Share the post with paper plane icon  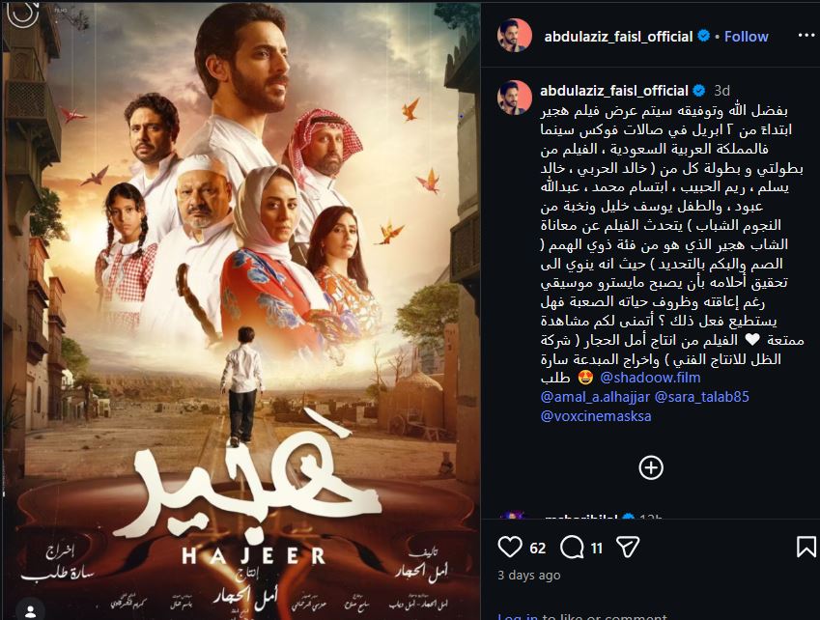point(628,548)
